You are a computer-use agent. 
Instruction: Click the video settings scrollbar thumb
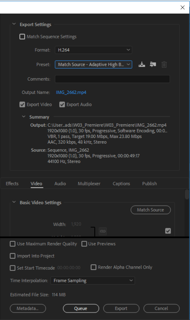click(x=187, y=194)
